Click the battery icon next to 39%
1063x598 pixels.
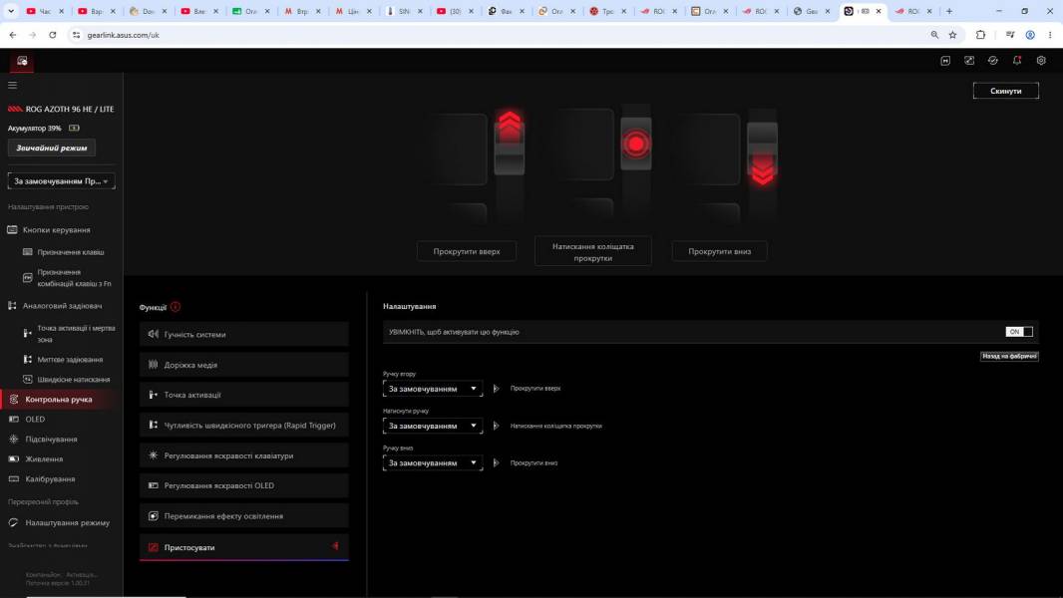click(74, 128)
